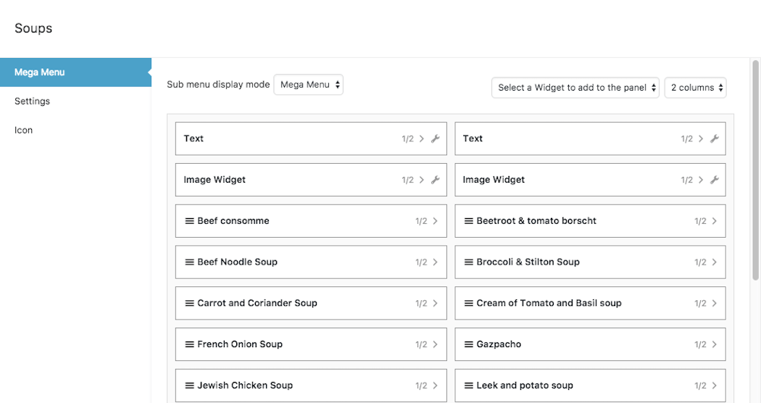
Task: Click the 1/2 width value of Beef consomme
Action: pyautogui.click(x=421, y=221)
